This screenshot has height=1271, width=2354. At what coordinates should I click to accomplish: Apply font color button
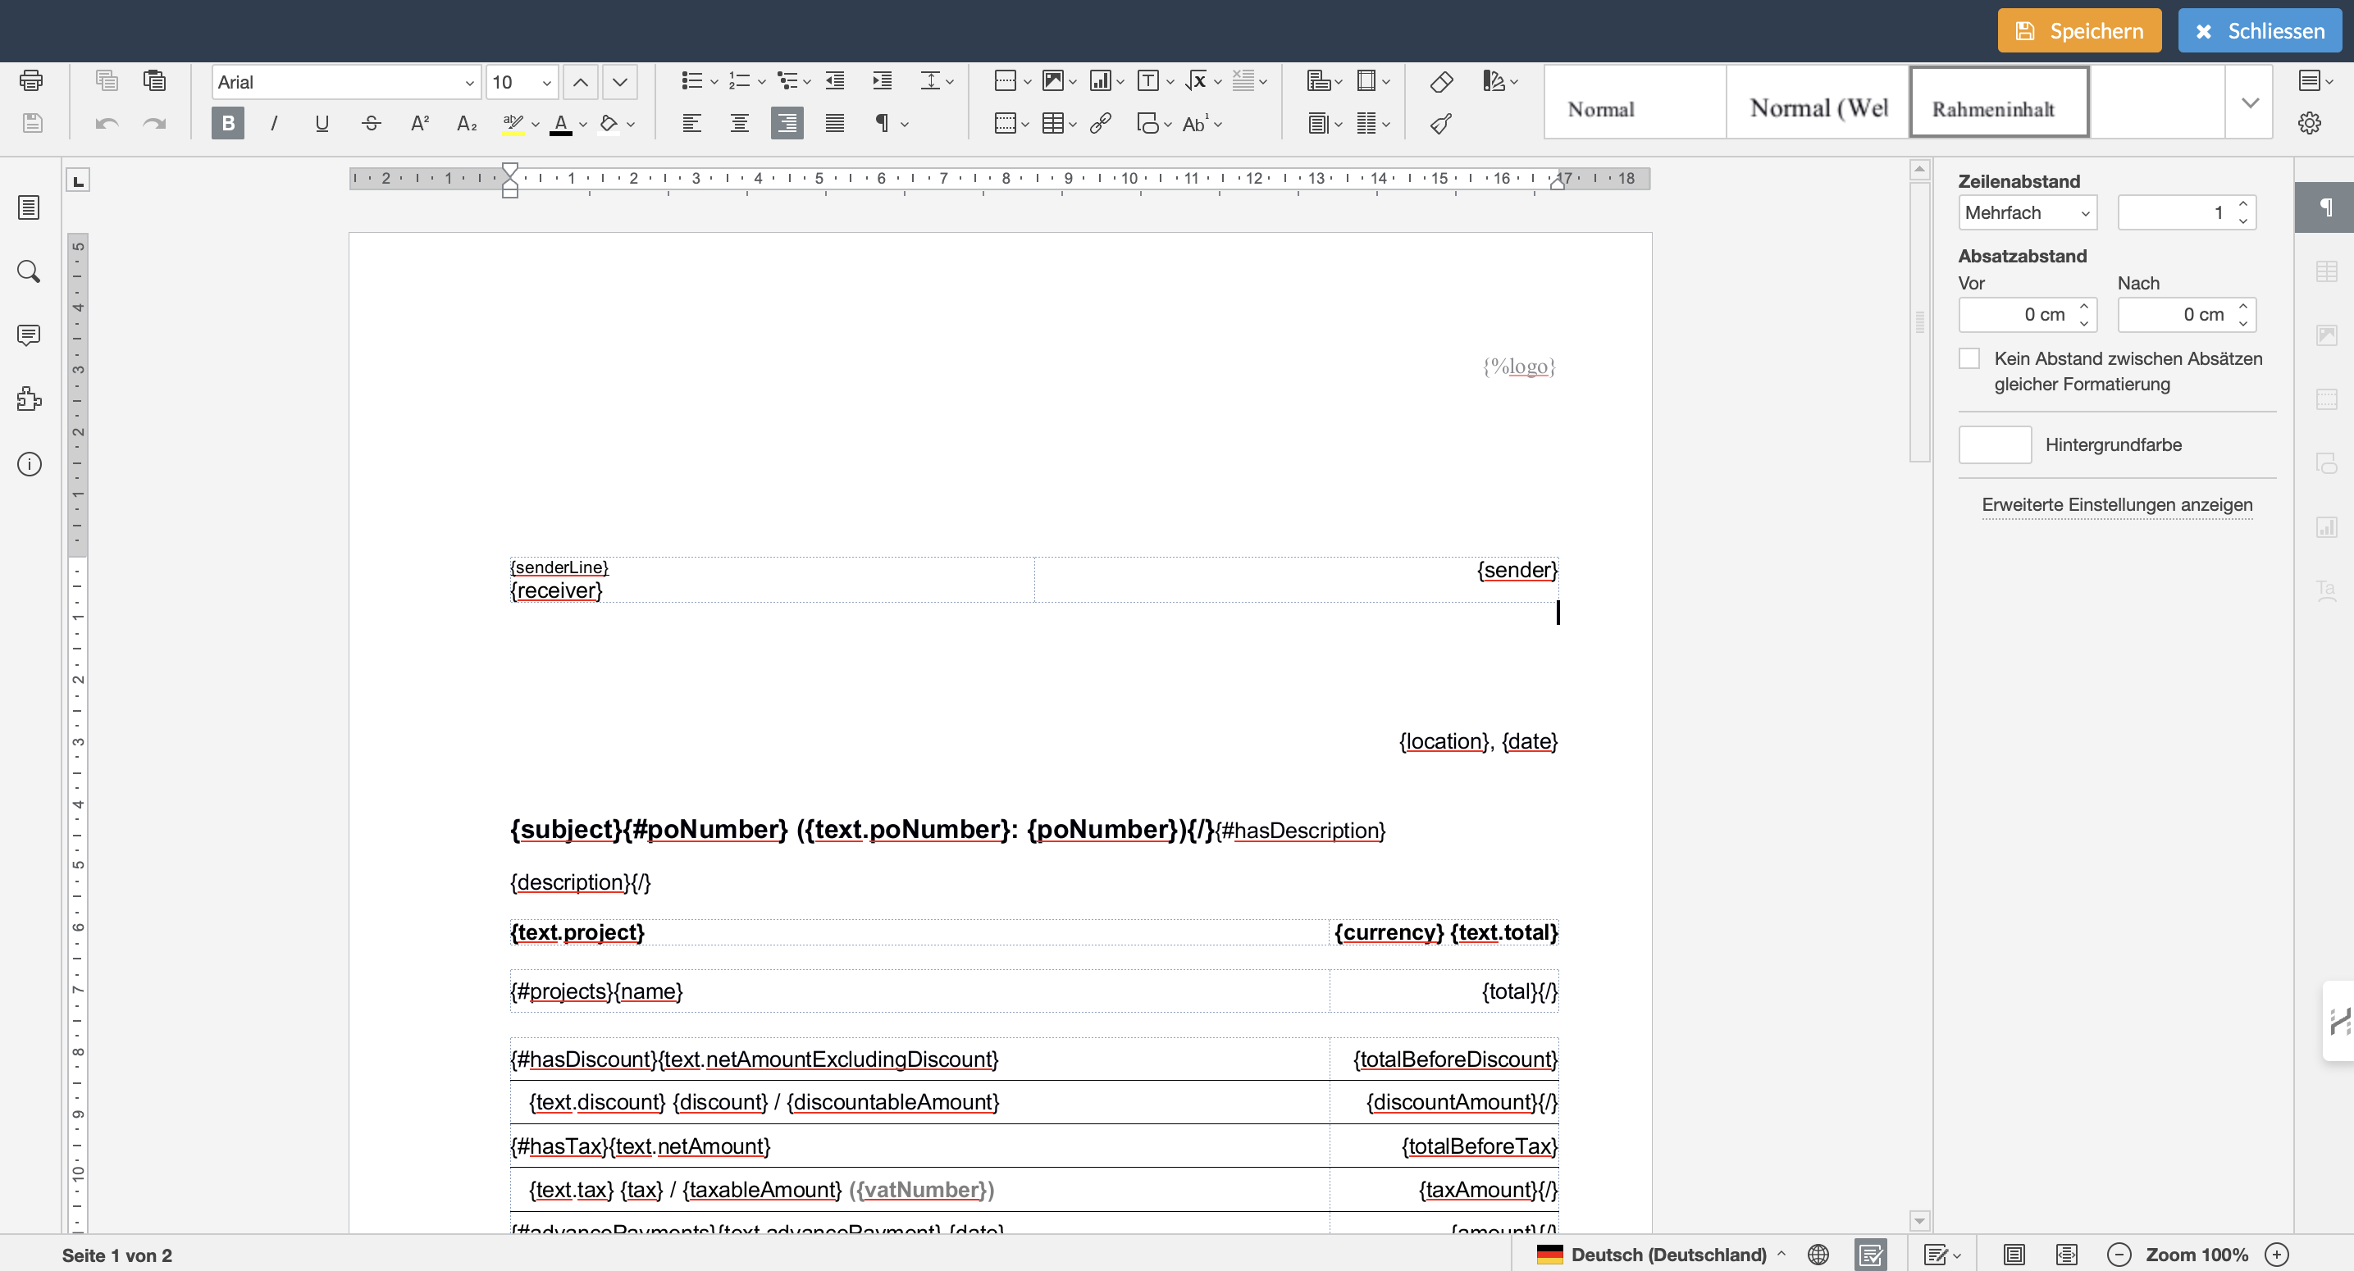click(x=561, y=125)
